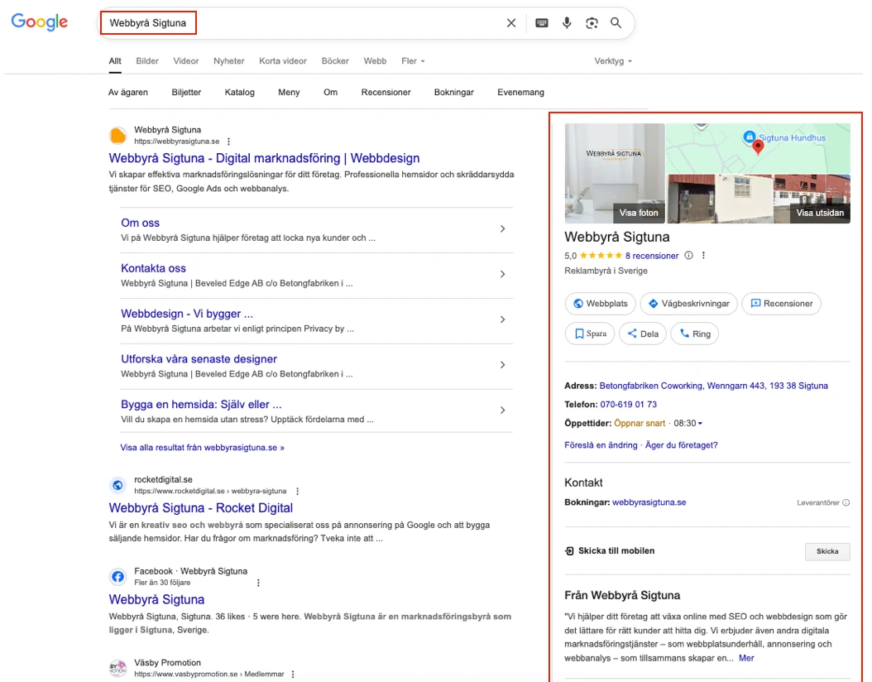Open the Google logo homepage

pyautogui.click(x=40, y=22)
